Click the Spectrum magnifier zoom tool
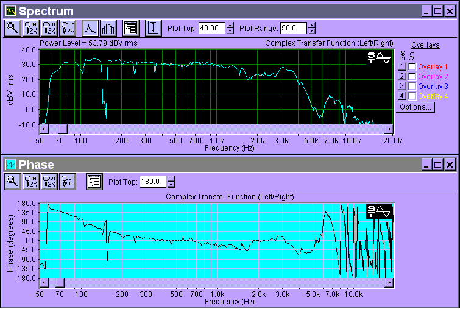The width and height of the screenshot is (460, 309). (x=12, y=27)
